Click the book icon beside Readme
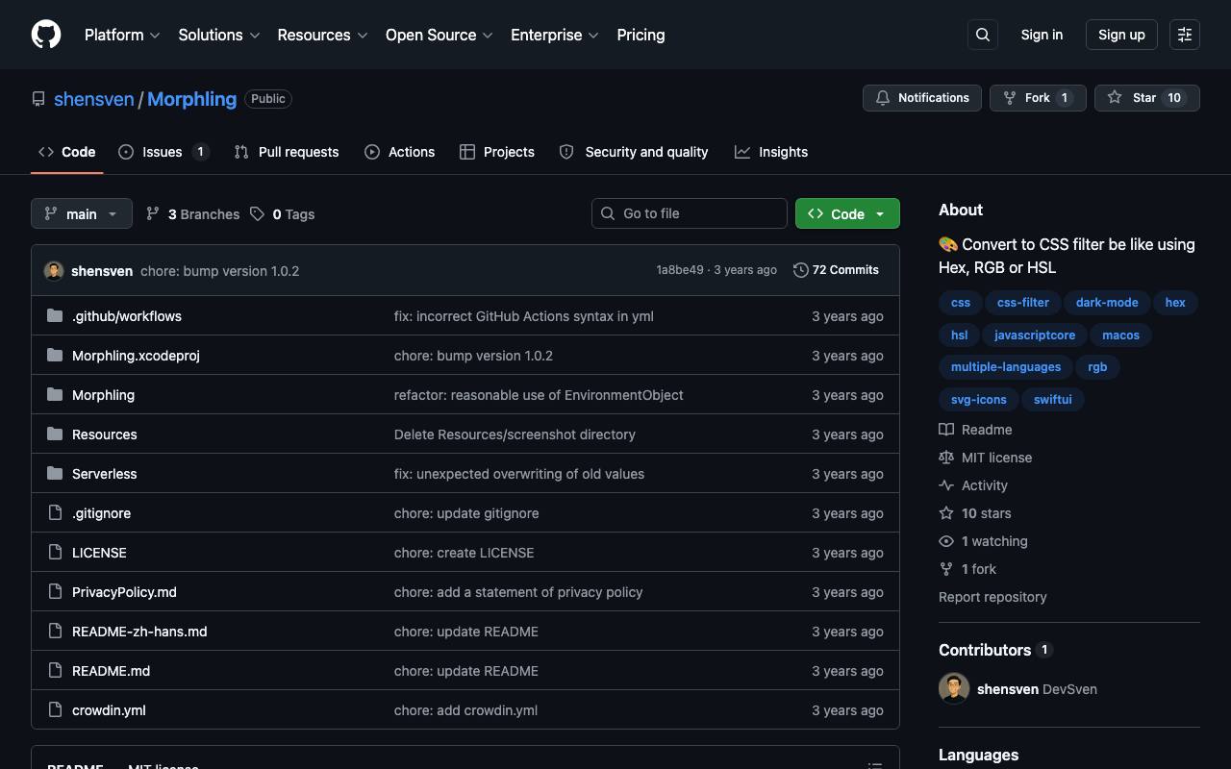Viewport: 1231px width, 769px height. point(946,430)
